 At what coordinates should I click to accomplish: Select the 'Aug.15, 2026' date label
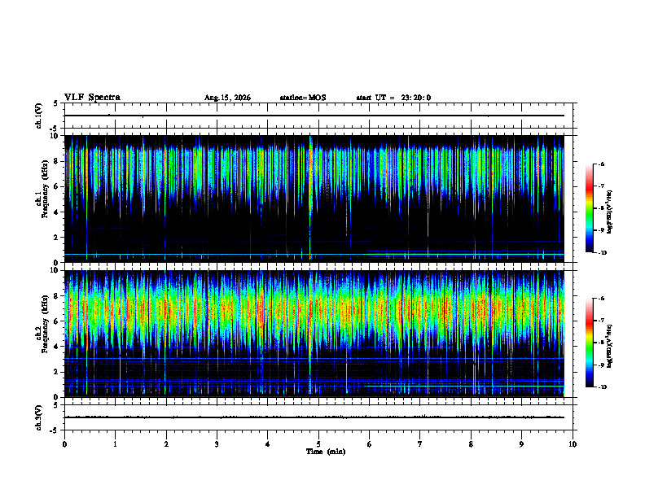click(227, 98)
